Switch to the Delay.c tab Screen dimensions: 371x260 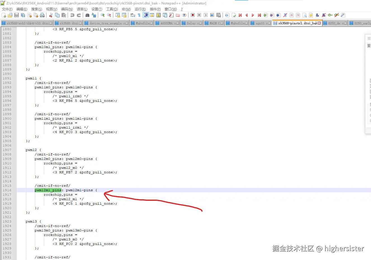tap(192, 23)
